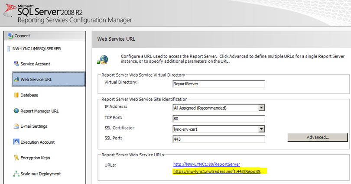Click the Connect icon in sidebar header
The image size is (351, 184).
(10, 36)
